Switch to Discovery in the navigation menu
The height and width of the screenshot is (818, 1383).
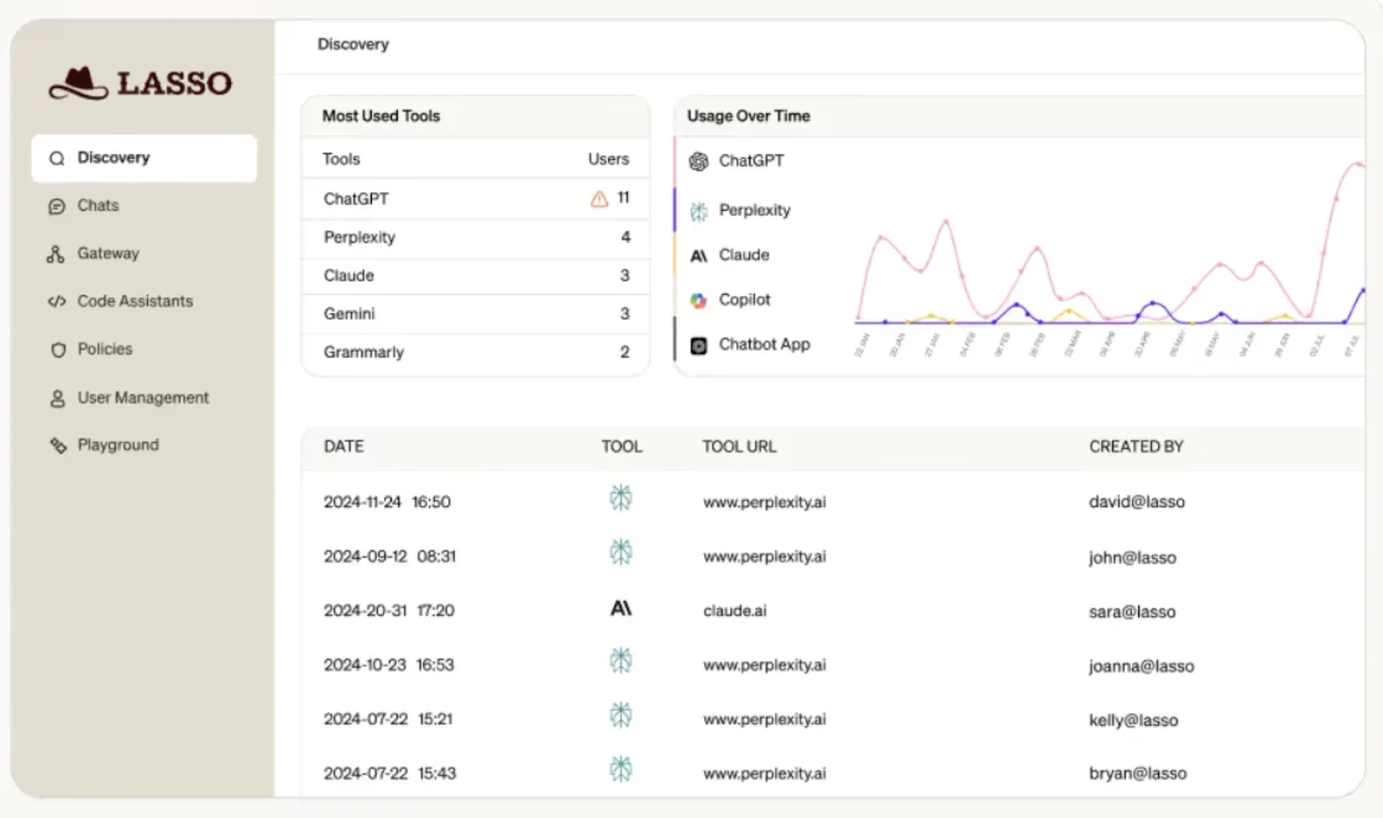click(113, 157)
